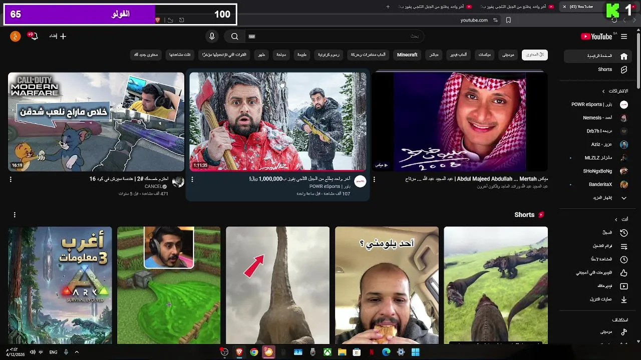
Task: Open the notifications bell
Action: (x=34, y=36)
